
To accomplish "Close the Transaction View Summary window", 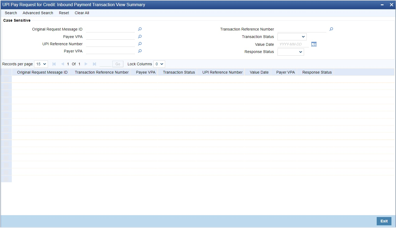I will [391, 5].
